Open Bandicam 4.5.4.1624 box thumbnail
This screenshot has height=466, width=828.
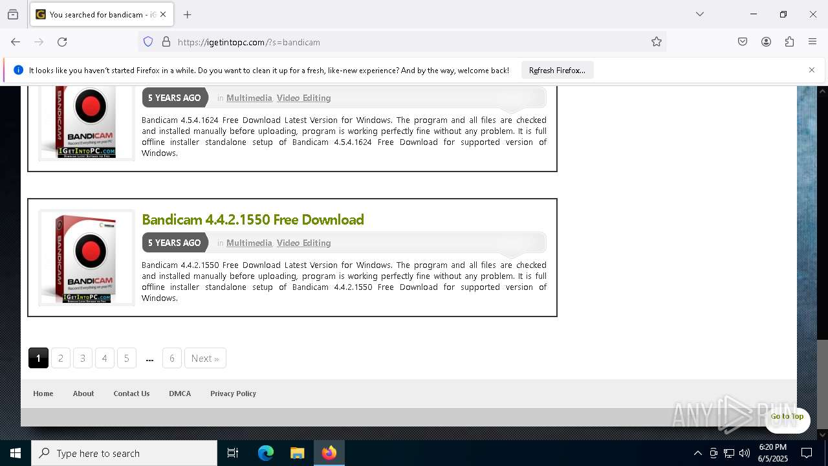point(87,123)
